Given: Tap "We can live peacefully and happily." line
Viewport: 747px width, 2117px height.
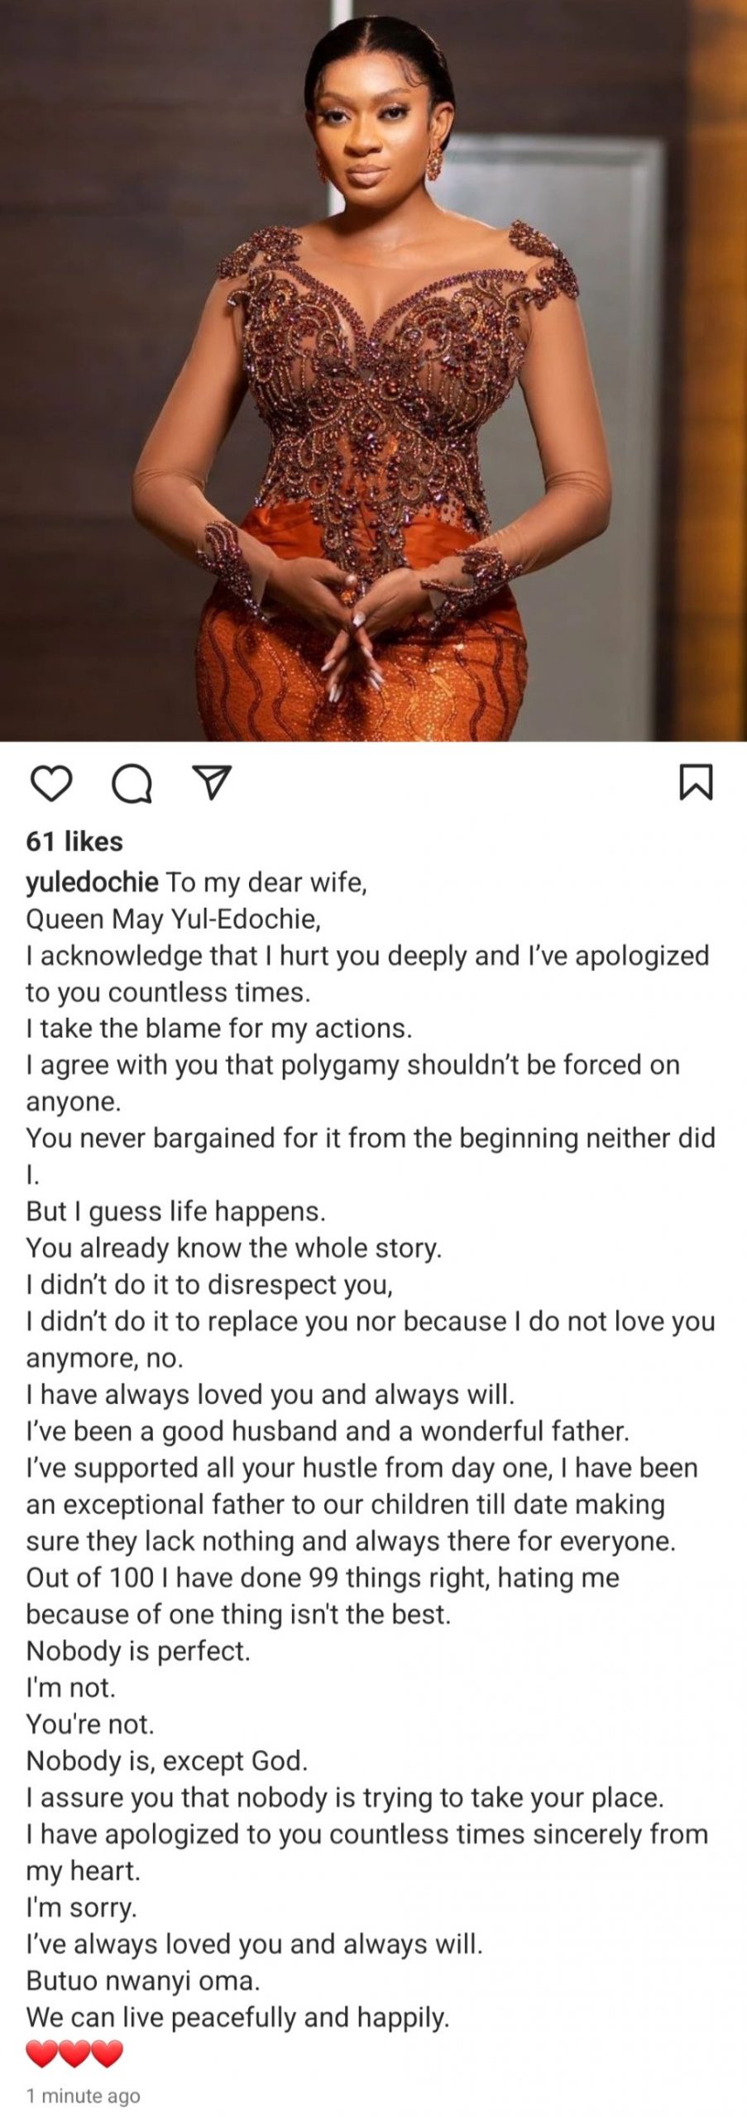Looking at the screenshot, I should click(237, 2018).
